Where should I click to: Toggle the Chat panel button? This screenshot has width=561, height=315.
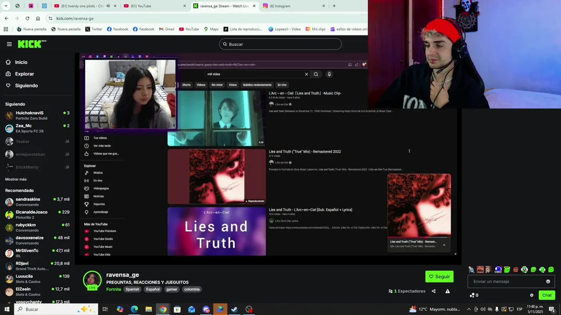(547, 295)
